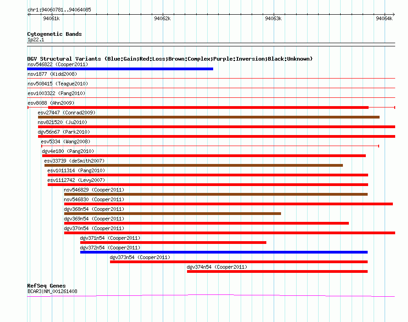Click the nsv1877 (Kidd2008) label
Image resolution: width=408 pixels, height=322 pixels.
click(x=52, y=74)
